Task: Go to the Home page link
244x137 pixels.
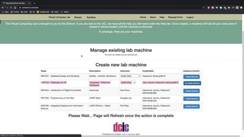Action: (143, 17)
